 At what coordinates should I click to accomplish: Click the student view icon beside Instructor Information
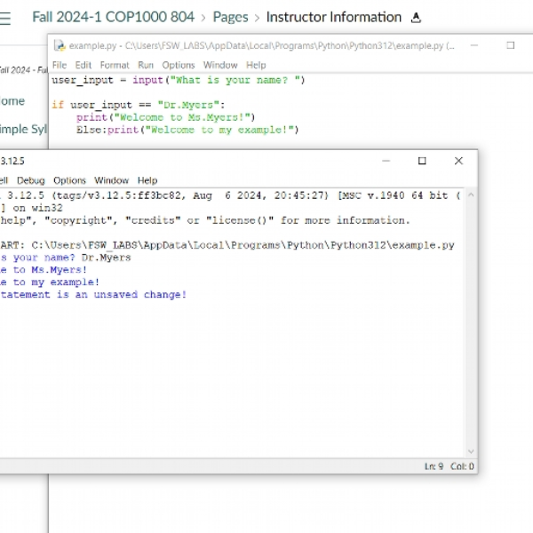click(x=416, y=18)
